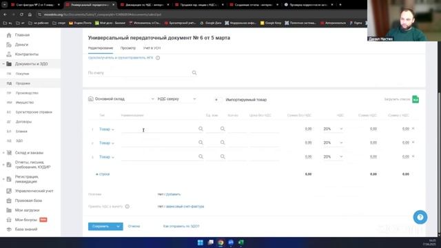
Task: Open Бухгалтерские справки subsection
Action: pyautogui.click(x=34, y=112)
